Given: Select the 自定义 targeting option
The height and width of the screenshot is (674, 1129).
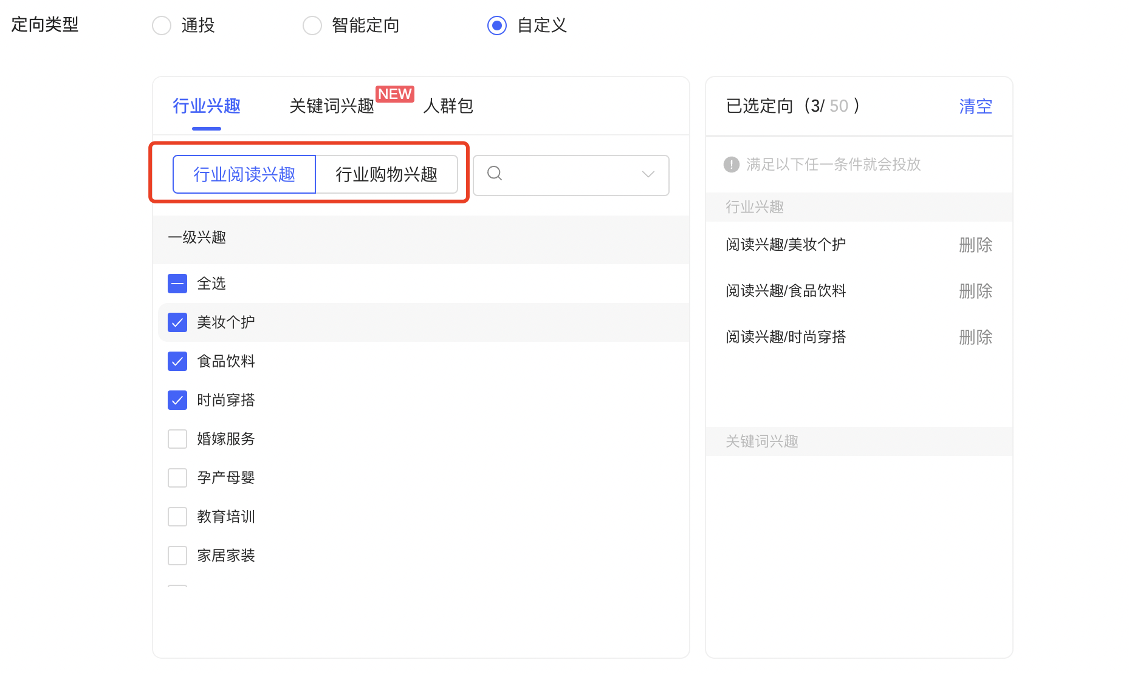Looking at the screenshot, I should pos(496,25).
